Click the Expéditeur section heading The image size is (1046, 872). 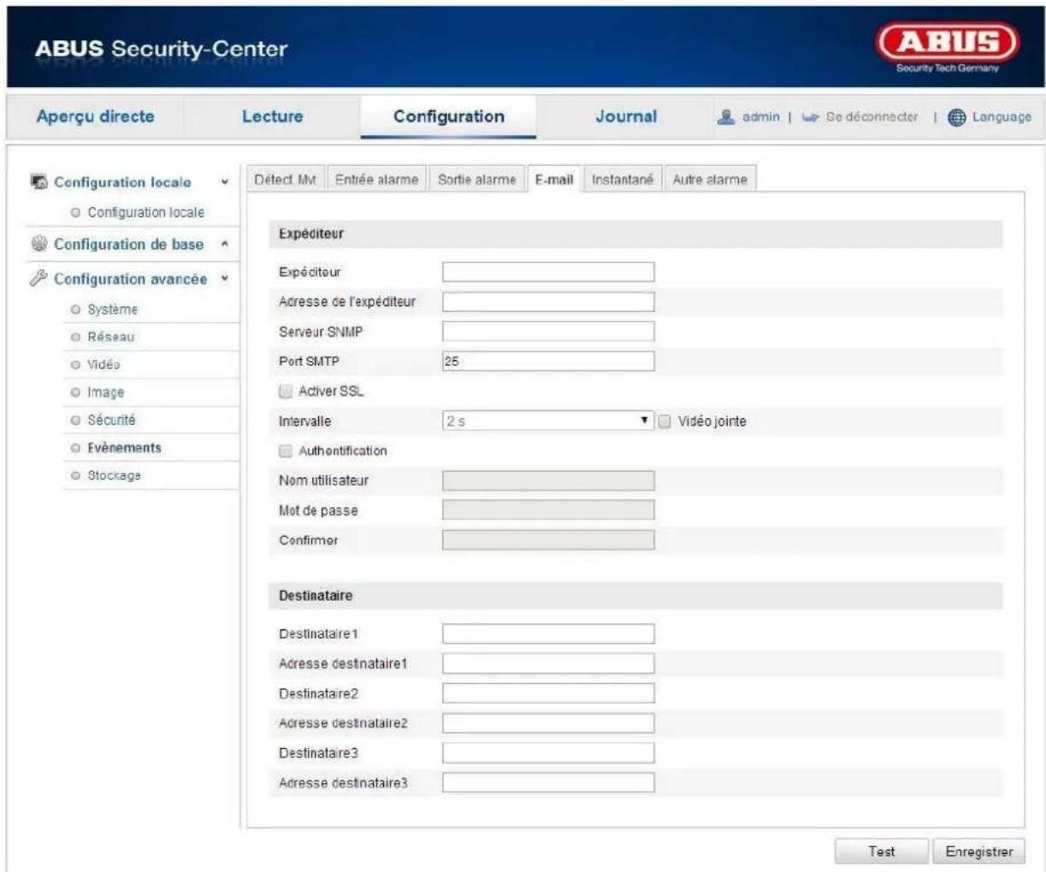(311, 233)
